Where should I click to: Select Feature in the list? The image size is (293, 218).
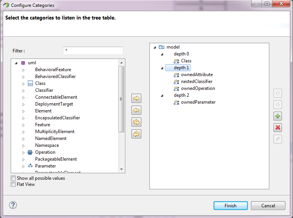click(43, 125)
